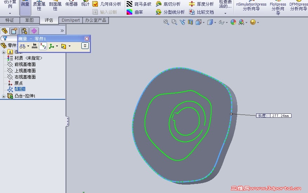Expand panel tabs chevron arrows

click(x=62, y=30)
